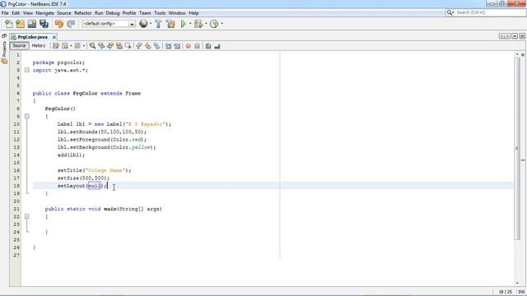Click line number 21 in gutter

pyautogui.click(x=16, y=209)
